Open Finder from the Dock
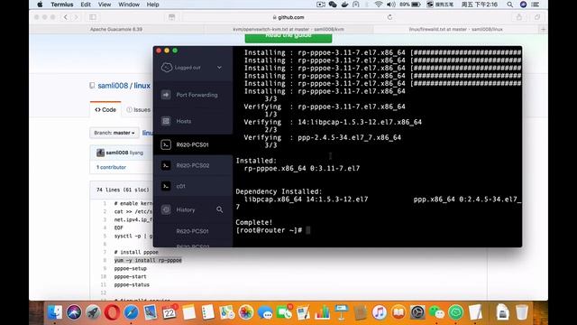The image size is (577, 325). pyautogui.click(x=55, y=312)
